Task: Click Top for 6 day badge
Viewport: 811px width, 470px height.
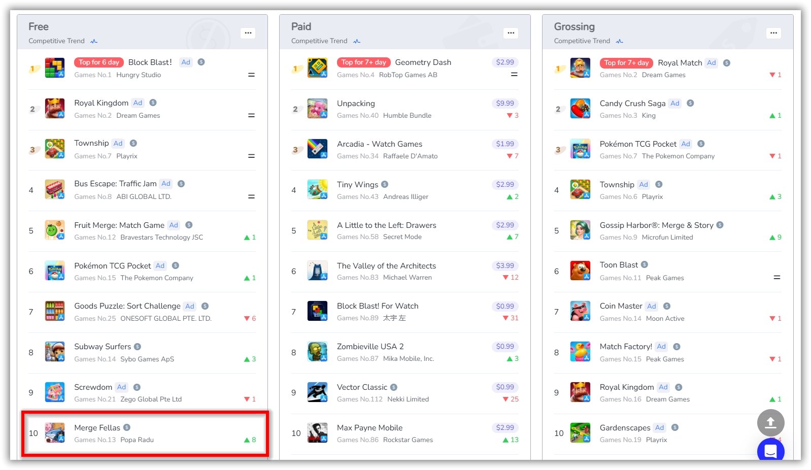Action: (98, 62)
